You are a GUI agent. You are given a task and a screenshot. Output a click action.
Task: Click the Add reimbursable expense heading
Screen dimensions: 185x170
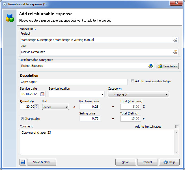[x=46, y=14]
